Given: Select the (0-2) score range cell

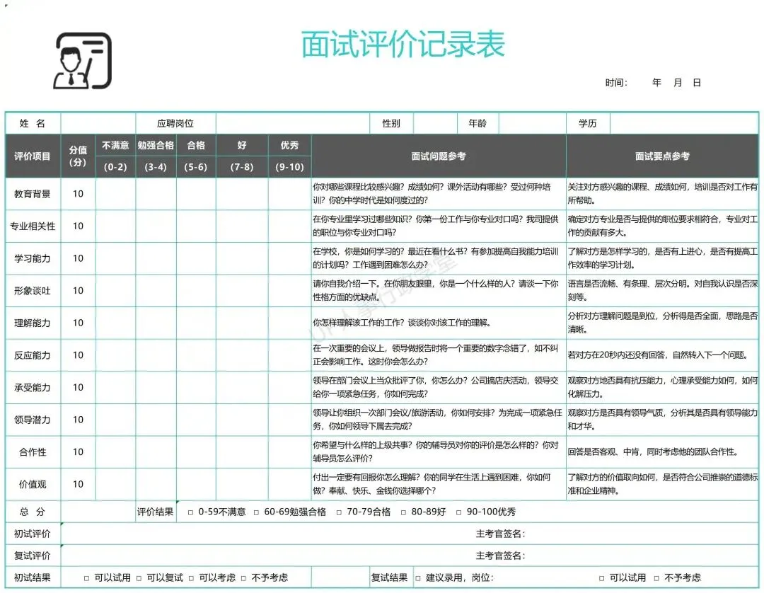Looking at the screenshot, I should coord(115,166).
